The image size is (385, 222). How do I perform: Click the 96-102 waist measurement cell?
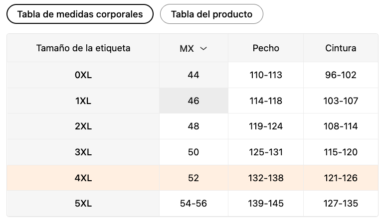point(341,75)
